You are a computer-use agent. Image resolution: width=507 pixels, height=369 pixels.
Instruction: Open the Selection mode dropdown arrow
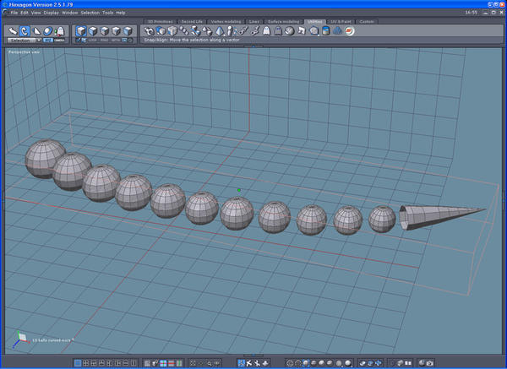39,41
